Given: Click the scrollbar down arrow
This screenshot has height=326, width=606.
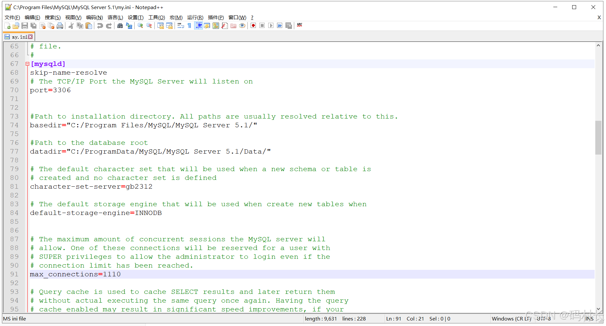Looking at the screenshot, I should pyautogui.click(x=598, y=309).
